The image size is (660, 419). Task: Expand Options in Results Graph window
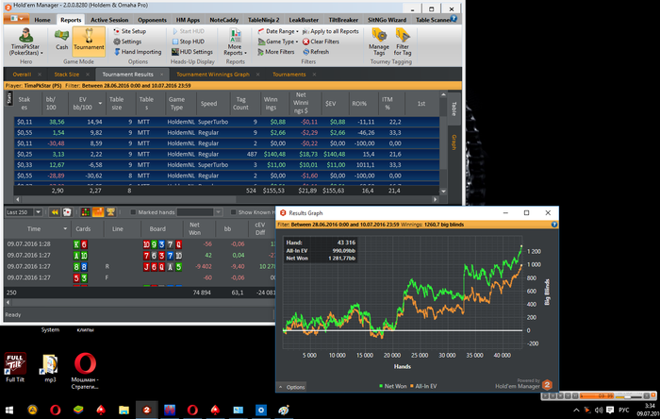[291, 387]
